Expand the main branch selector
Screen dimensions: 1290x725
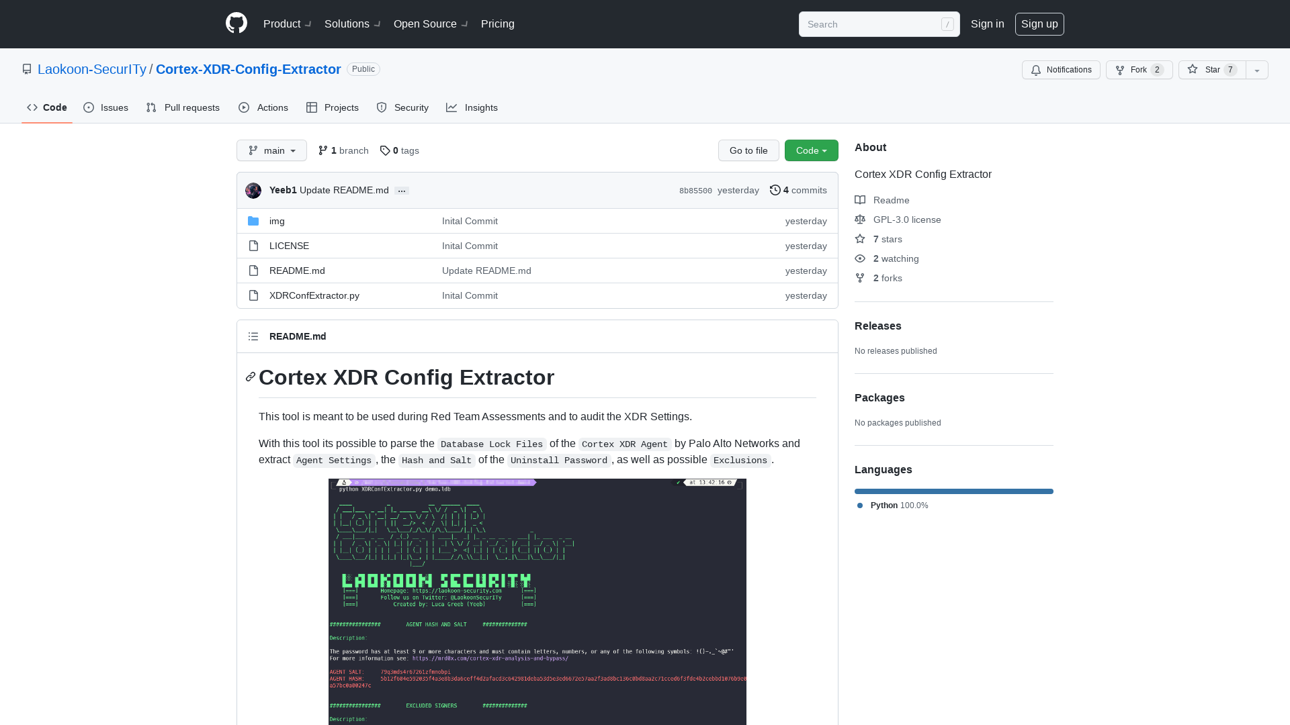(x=271, y=150)
